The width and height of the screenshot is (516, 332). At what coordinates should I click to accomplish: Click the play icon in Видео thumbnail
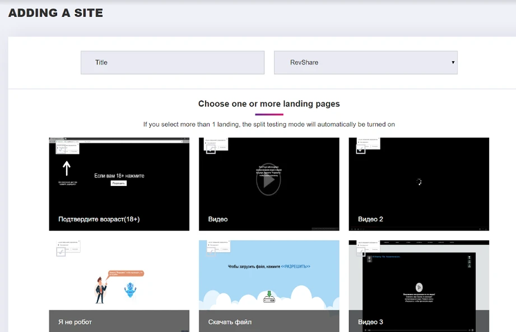point(268,180)
